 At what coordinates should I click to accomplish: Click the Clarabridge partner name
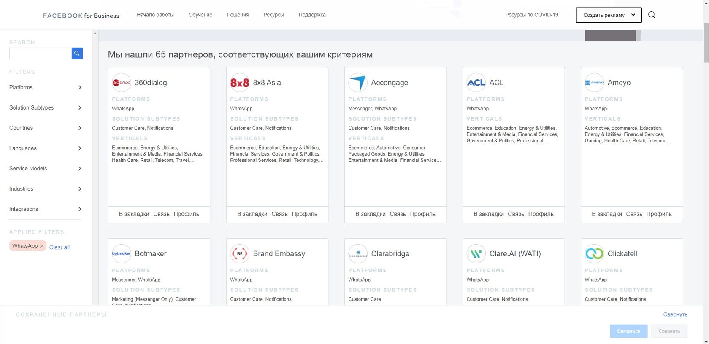[390, 254]
